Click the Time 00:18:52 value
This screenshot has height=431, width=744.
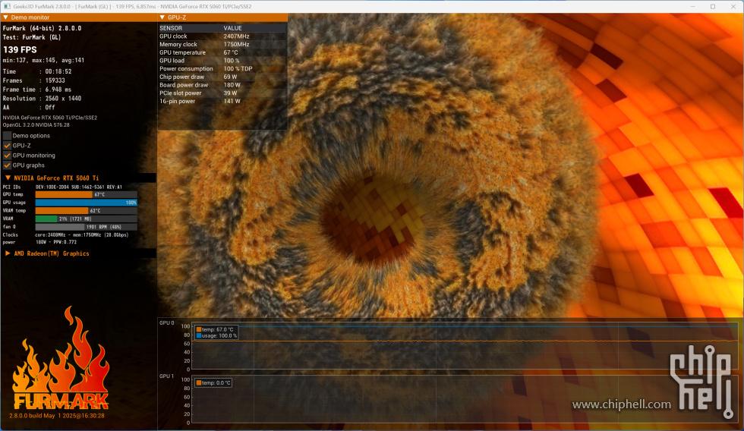(58, 71)
